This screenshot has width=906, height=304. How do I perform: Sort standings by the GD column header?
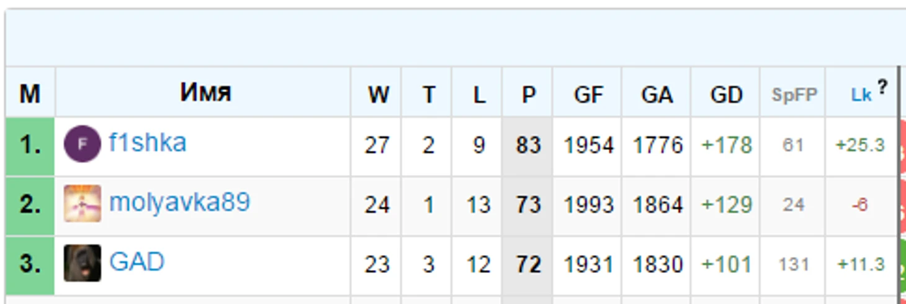click(x=726, y=95)
